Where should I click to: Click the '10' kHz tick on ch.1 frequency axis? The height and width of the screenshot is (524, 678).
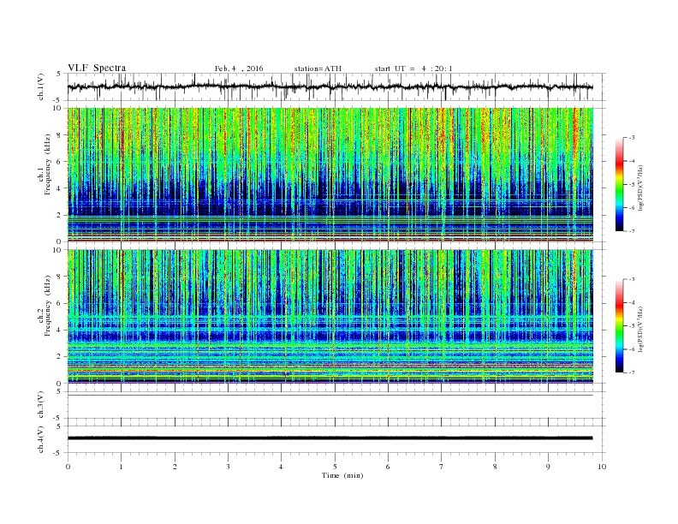point(59,108)
